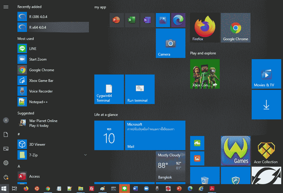Open the OneNote tile
The image size is (283, 193).
pyautogui.click(x=147, y=20)
